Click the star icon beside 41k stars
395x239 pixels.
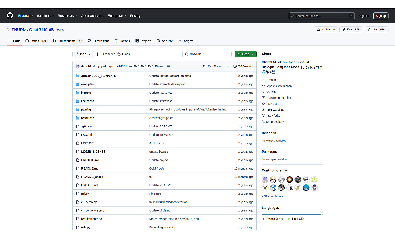pyautogui.click(x=263, y=104)
